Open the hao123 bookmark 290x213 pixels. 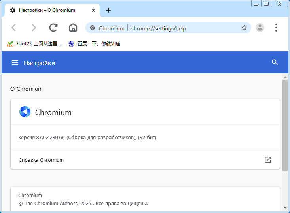point(34,44)
